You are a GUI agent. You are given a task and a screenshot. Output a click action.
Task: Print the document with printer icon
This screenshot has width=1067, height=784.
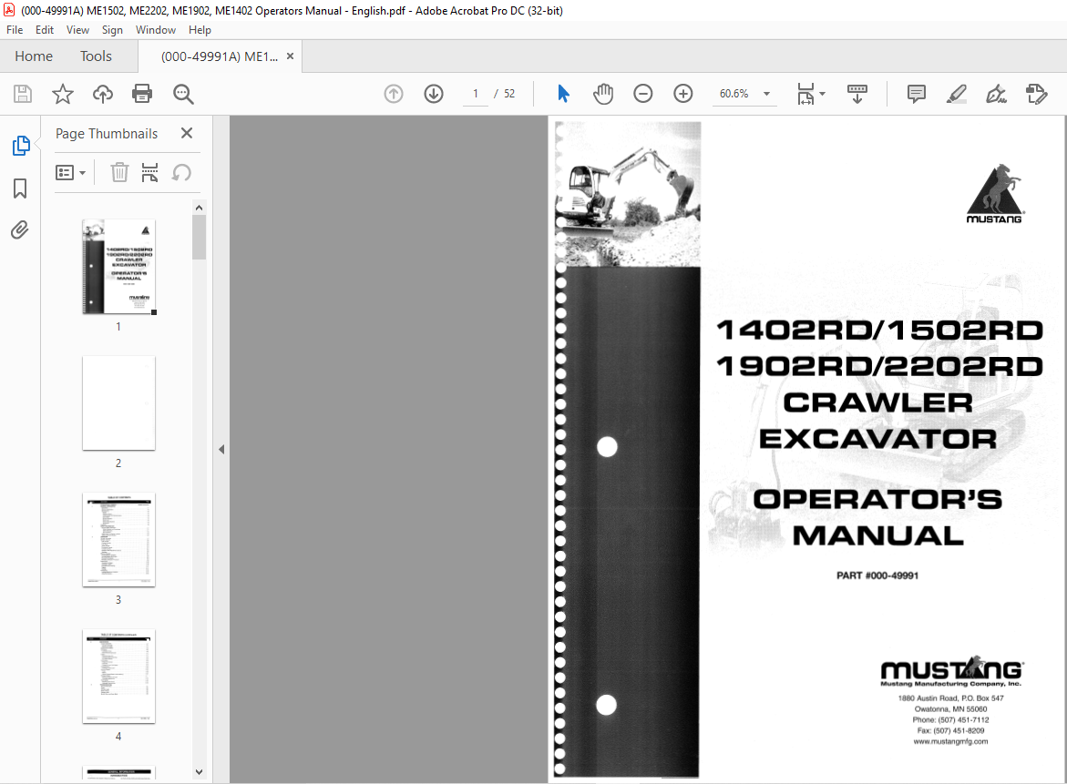coord(142,94)
